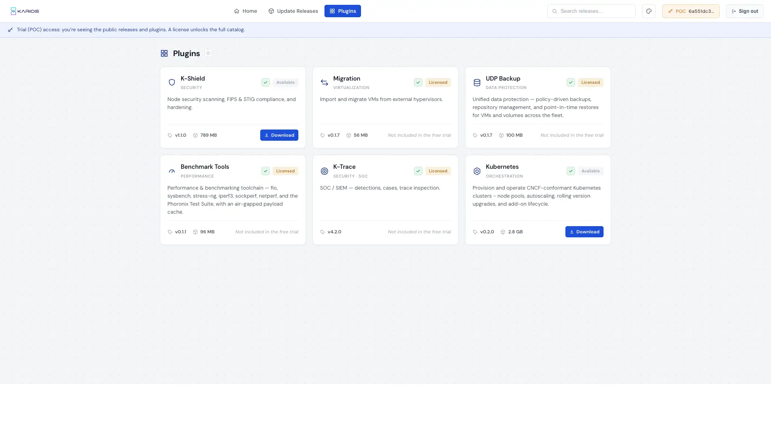Click the UDP Backup package size icon
This screenshot has width=771, height=433.
(501, 136)
